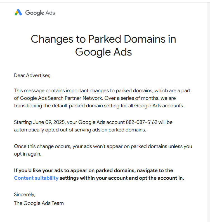The width and height of the screenshot is (210, 222).
Task: Click the right-side vertical scrollbar track
Action: click(208, 112)
